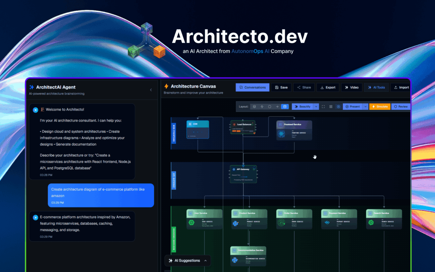Click the React icon in Frontend Service

click(x=281, y=134)
